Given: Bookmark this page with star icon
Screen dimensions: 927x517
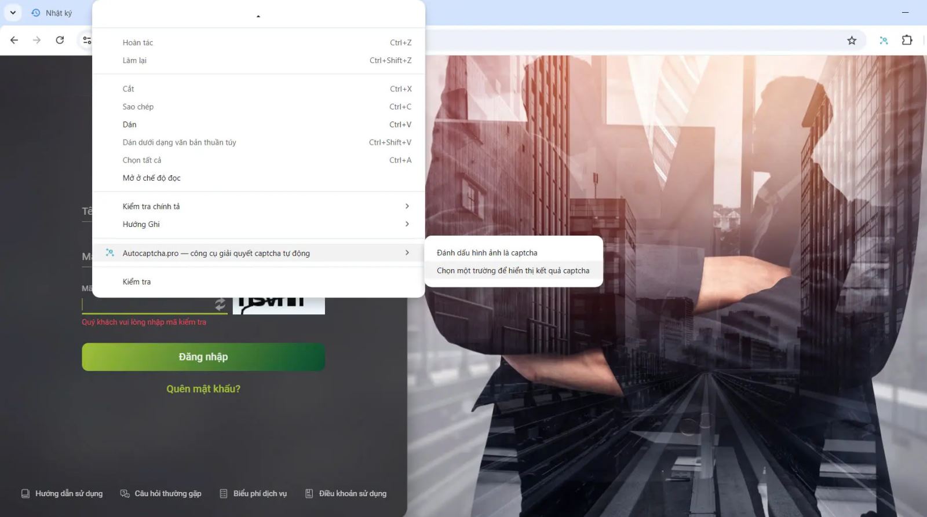Looking at the screenshot, I should [x=851, y=40].
